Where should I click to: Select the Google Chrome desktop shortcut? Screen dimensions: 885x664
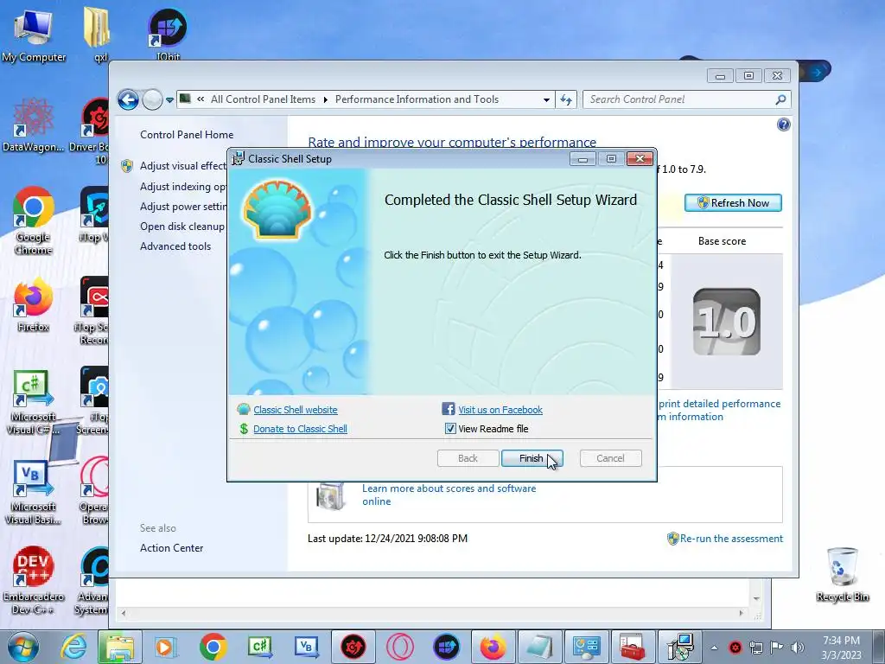click(x=34, y=221)
